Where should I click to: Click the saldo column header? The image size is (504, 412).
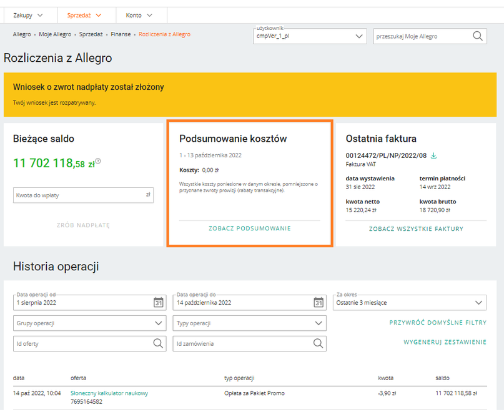point(442,378)
